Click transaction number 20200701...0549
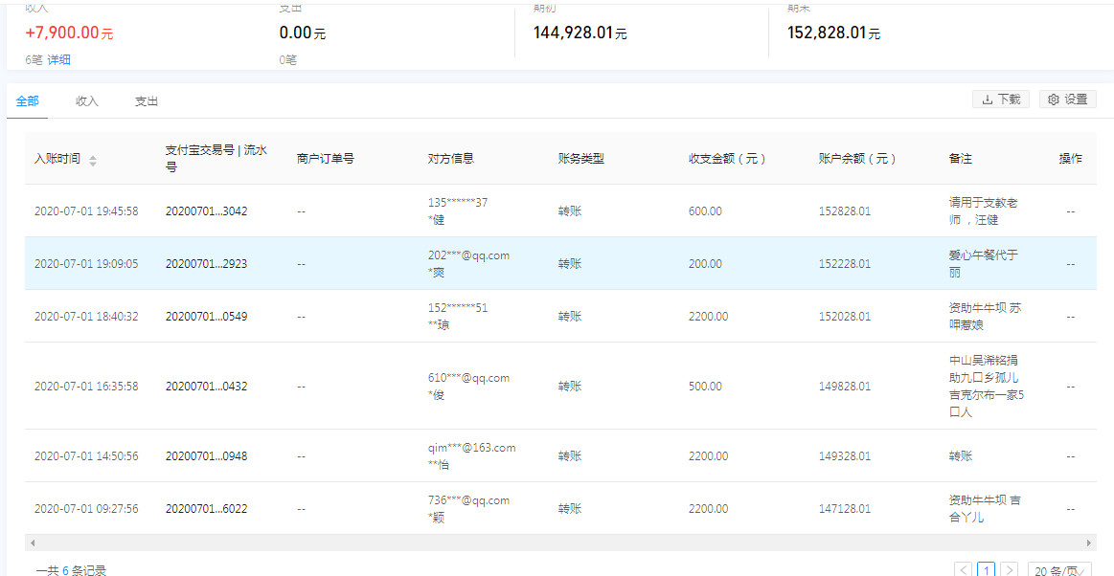This screenshot has height=576, width=1114. [206, 317]
